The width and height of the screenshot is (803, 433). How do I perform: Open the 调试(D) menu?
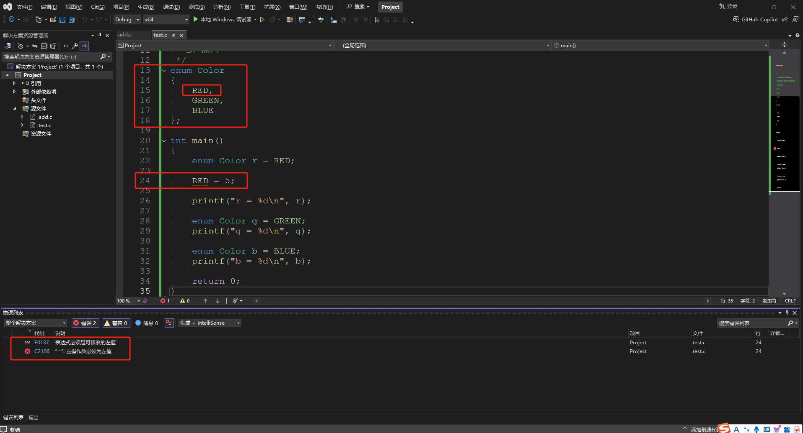171,7
